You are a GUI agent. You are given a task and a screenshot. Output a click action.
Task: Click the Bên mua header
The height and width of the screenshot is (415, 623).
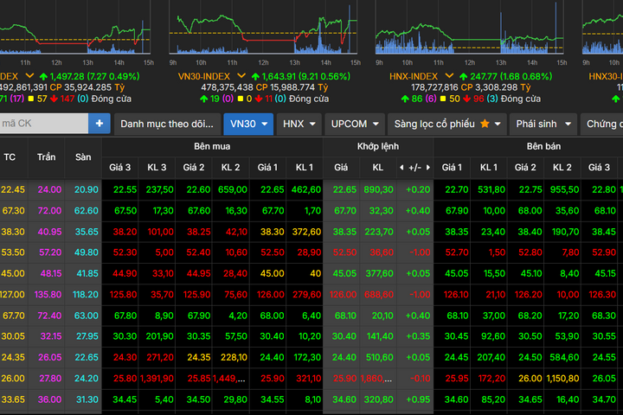tap(212, 146)
